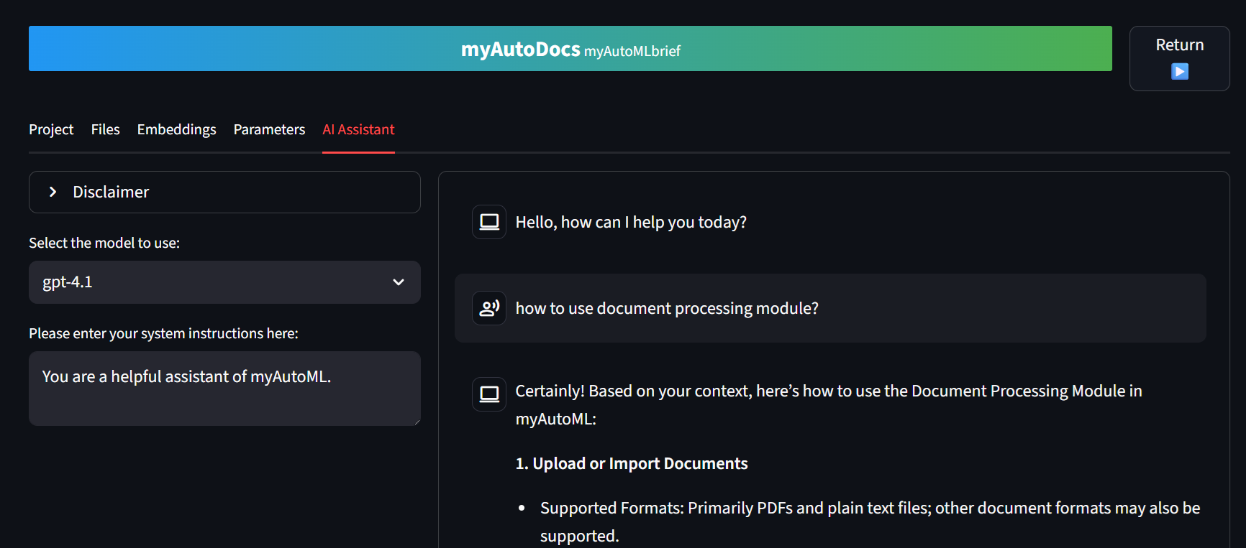Click the Disclaimer chevron arrow icon

pos(53,192)
